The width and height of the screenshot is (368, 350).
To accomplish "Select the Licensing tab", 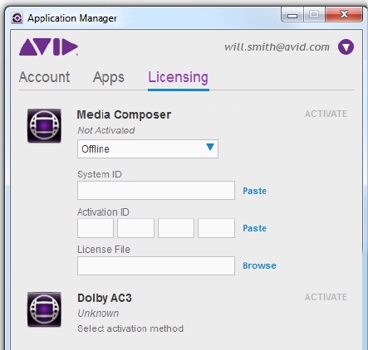I will [178, 78].
